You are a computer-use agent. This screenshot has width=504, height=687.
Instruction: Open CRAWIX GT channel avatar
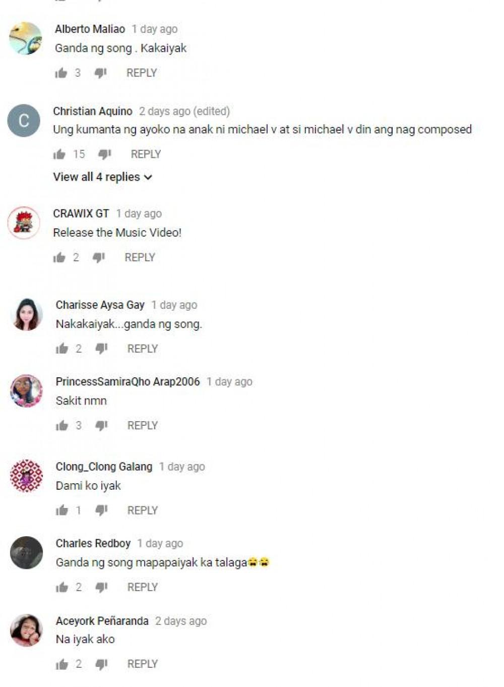click(x=24, y=222)
